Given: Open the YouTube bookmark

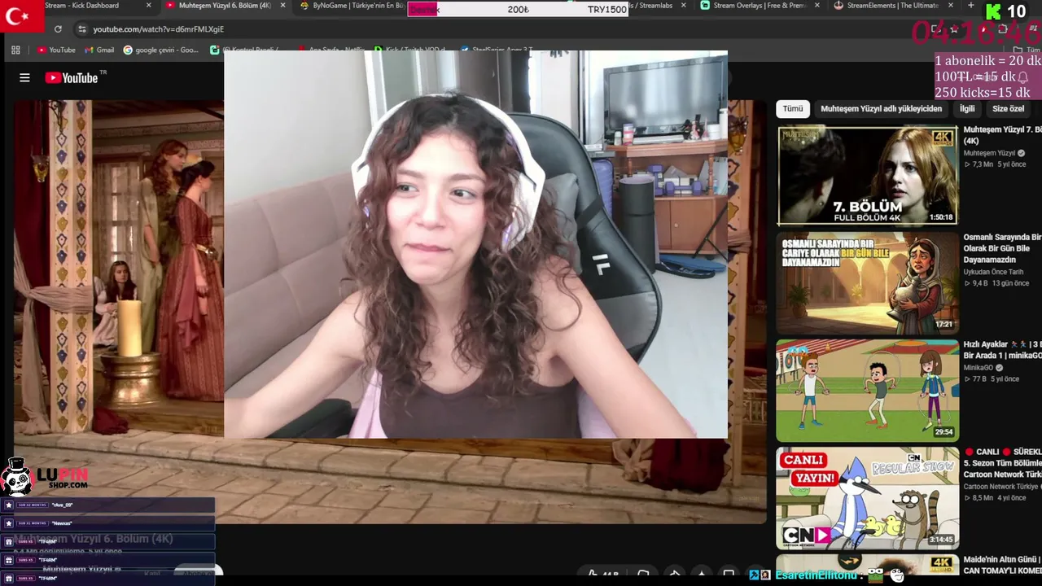Looking at the screenshot, I should pyautogui.click(x=56, y=50).
